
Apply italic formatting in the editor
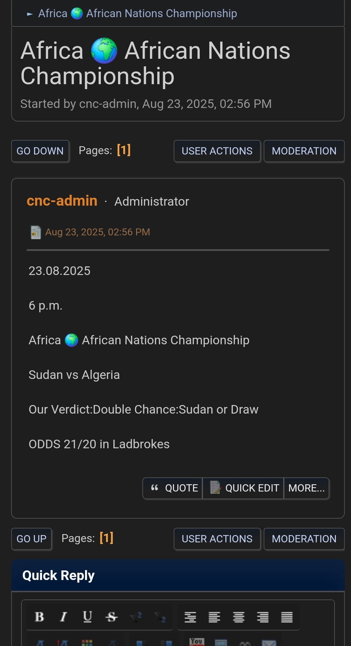(x=63, y=617)
